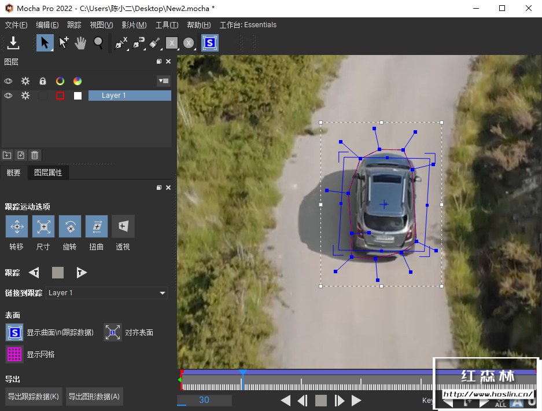Create a new layer group folder
542x411 pixels.
[7, 155]
